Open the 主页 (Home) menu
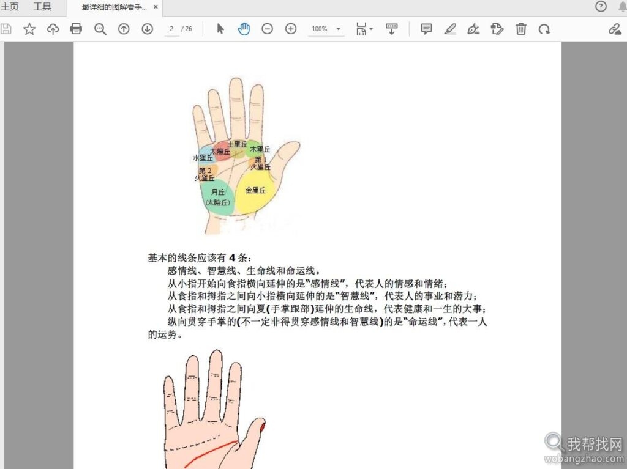The width and height of the screenshot is (627, 469). (10, 7)
